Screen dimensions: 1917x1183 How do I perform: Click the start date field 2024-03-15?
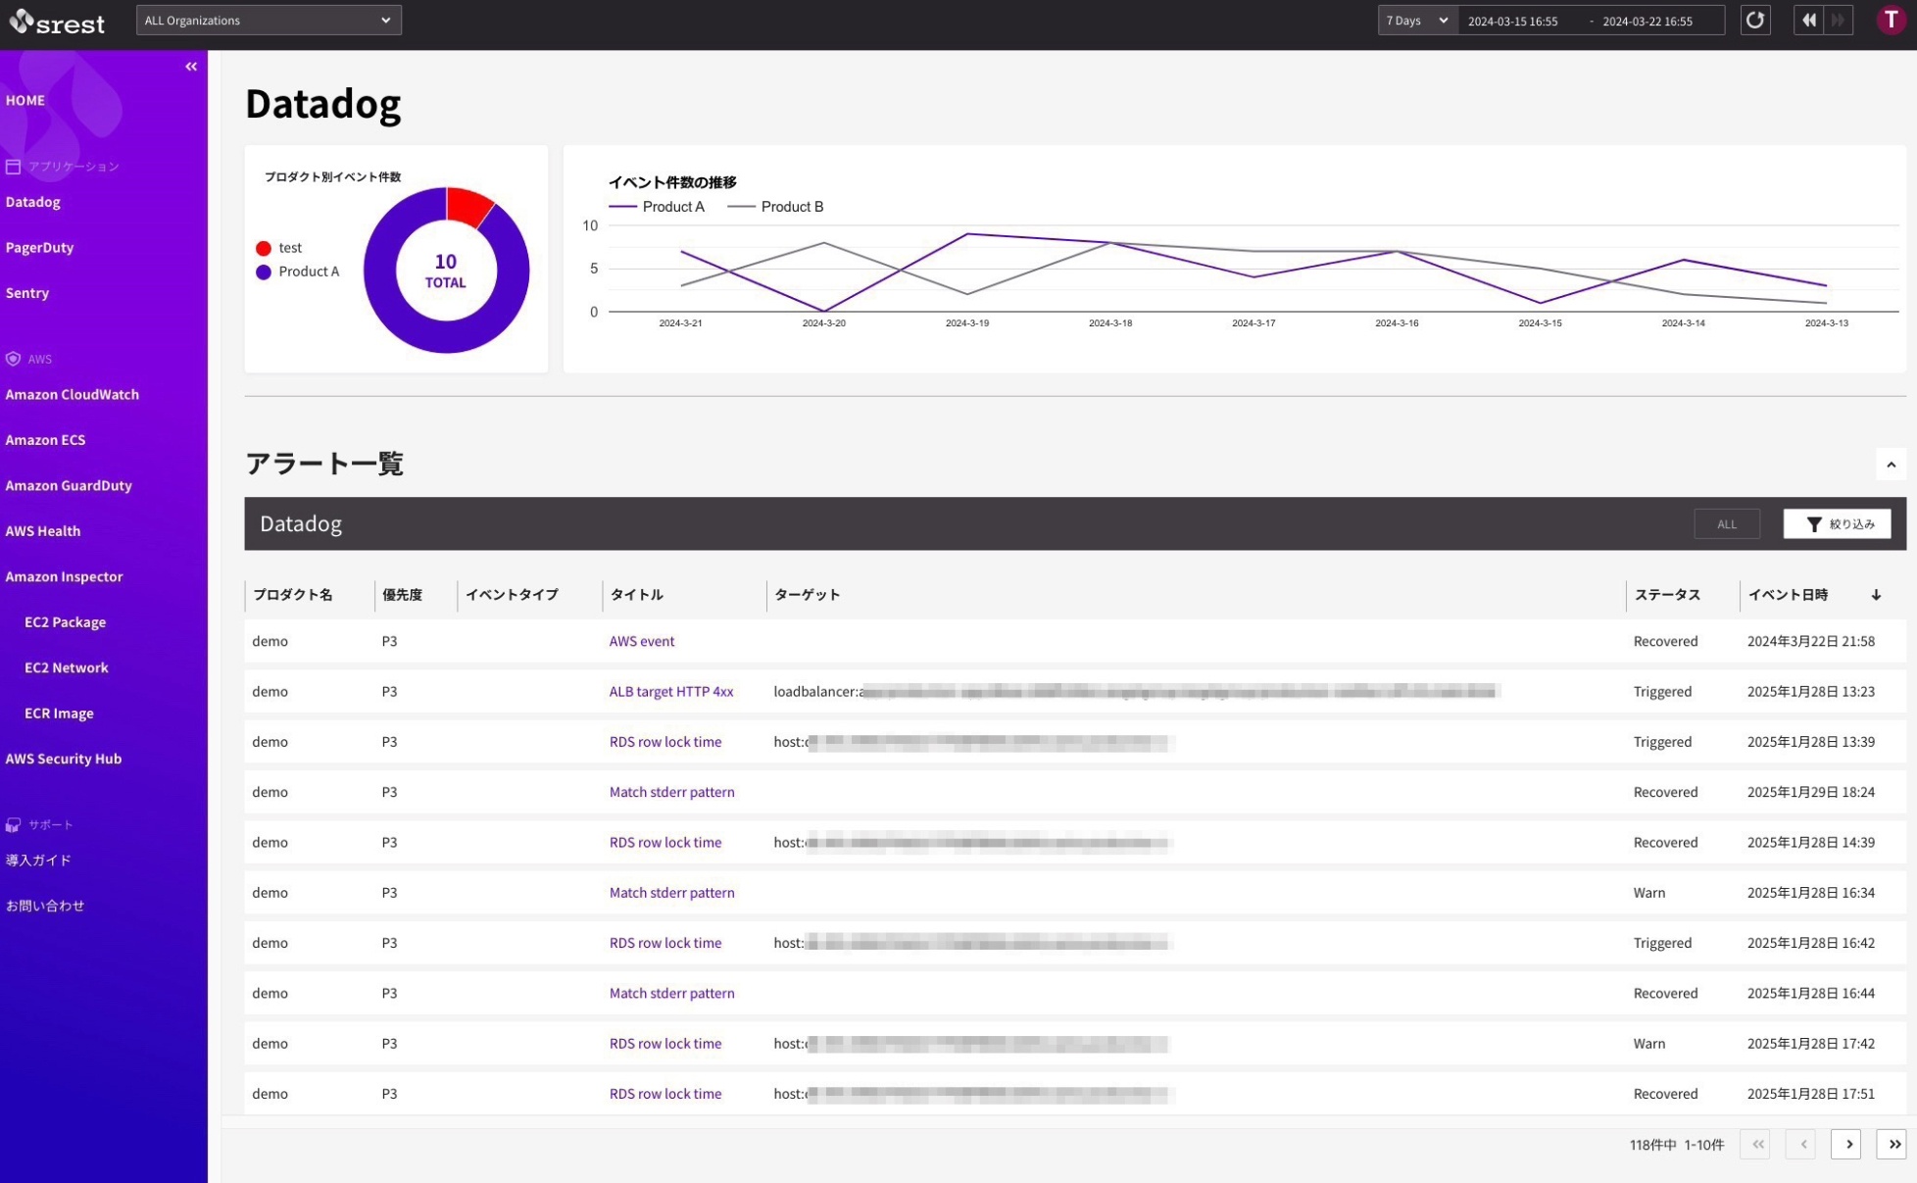(x=1512, y=22)
